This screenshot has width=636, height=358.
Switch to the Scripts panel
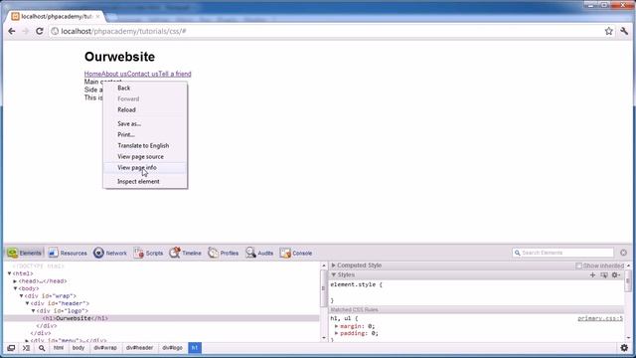pos(148,253)
